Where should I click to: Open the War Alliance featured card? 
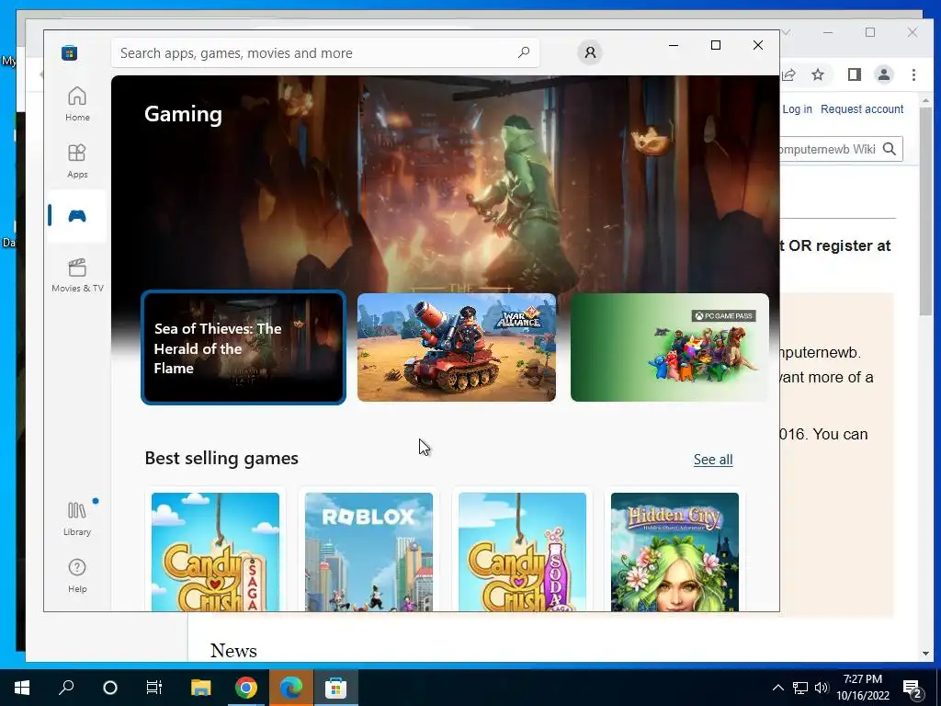(x=456, y=347)
